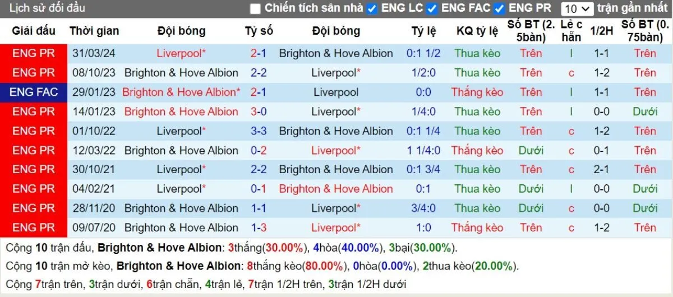Uncheck the ENG FAC filter checkbox
This screenshot has height=297, width=673.
[431, 8]
